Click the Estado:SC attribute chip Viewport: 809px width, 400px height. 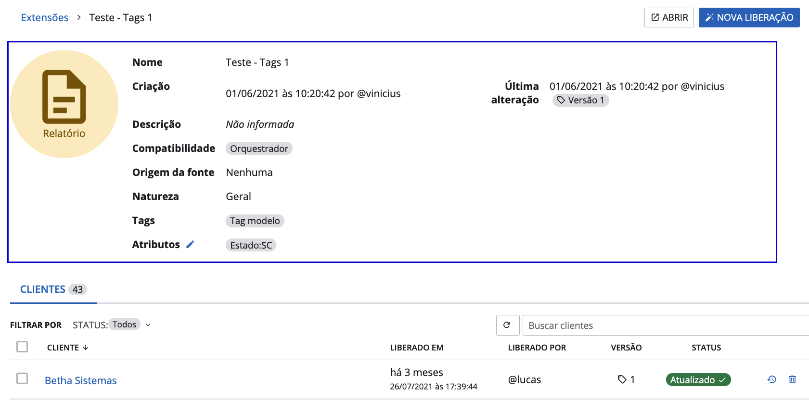point(251,245)
